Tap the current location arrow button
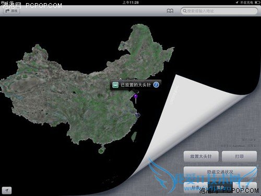Screen dimensions: 261x196 (7, 190)
